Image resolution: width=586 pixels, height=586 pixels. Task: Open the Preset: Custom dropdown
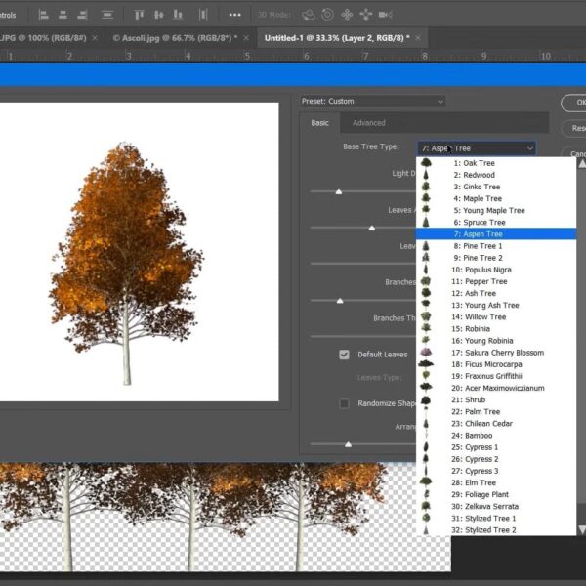tap(373, 102)
